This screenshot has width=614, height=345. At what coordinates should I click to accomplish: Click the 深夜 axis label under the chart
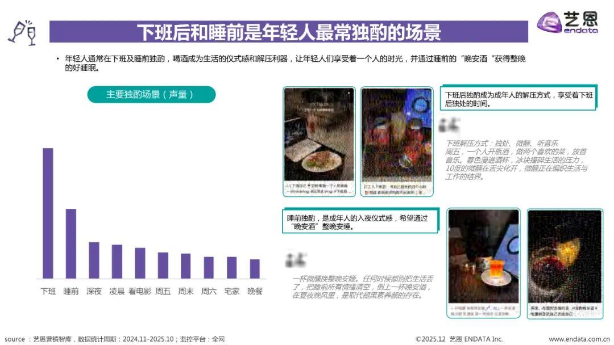[94, 291]
